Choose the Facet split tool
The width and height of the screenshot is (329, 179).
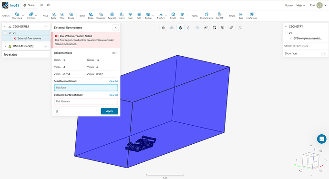coord(112,16)
